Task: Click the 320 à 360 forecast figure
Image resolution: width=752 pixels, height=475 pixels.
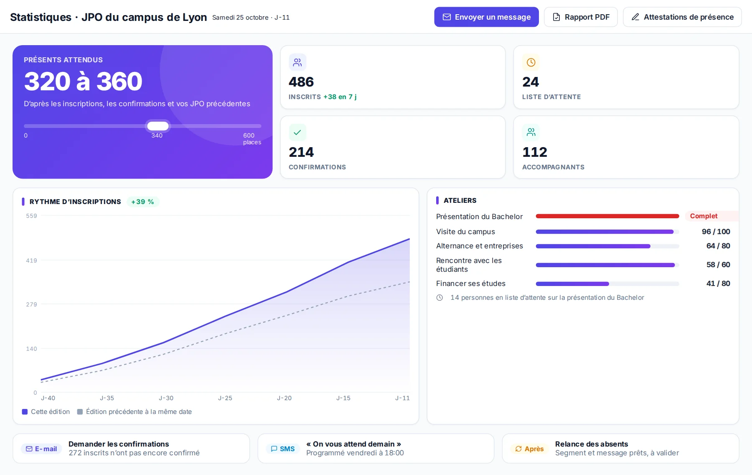Action: 83,81
